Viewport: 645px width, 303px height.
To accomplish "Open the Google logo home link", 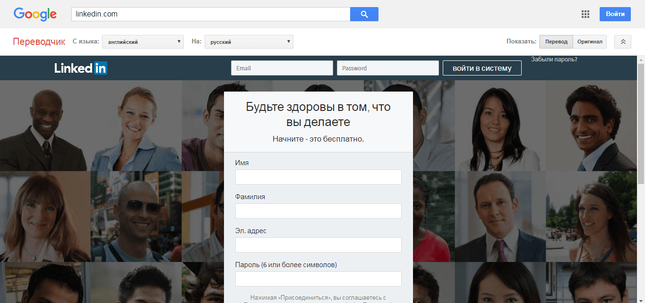I will pyautogui.click(x=35, y=14).
